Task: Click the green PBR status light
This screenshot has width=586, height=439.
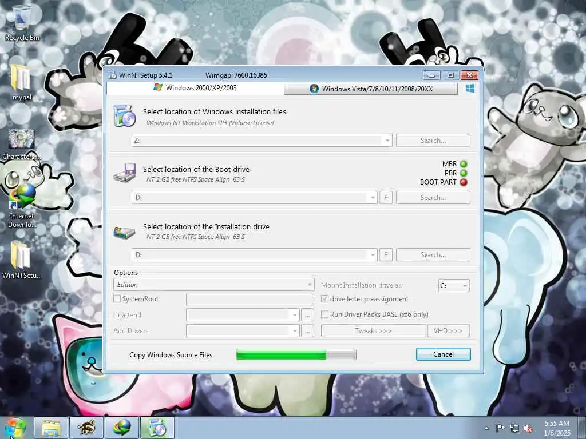Action: point(464,173)
